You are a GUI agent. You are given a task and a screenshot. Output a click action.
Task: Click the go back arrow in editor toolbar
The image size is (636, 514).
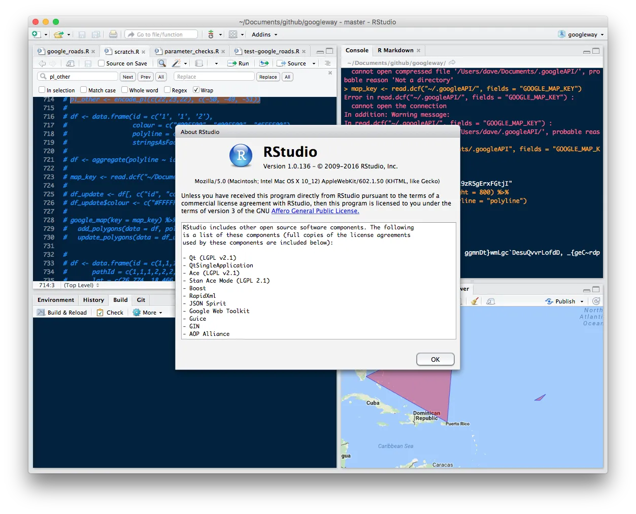(43, 63)
